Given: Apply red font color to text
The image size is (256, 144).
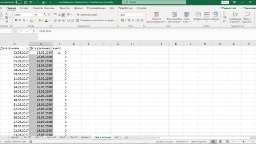Looking at the screenshot, I should coord(46,20).
